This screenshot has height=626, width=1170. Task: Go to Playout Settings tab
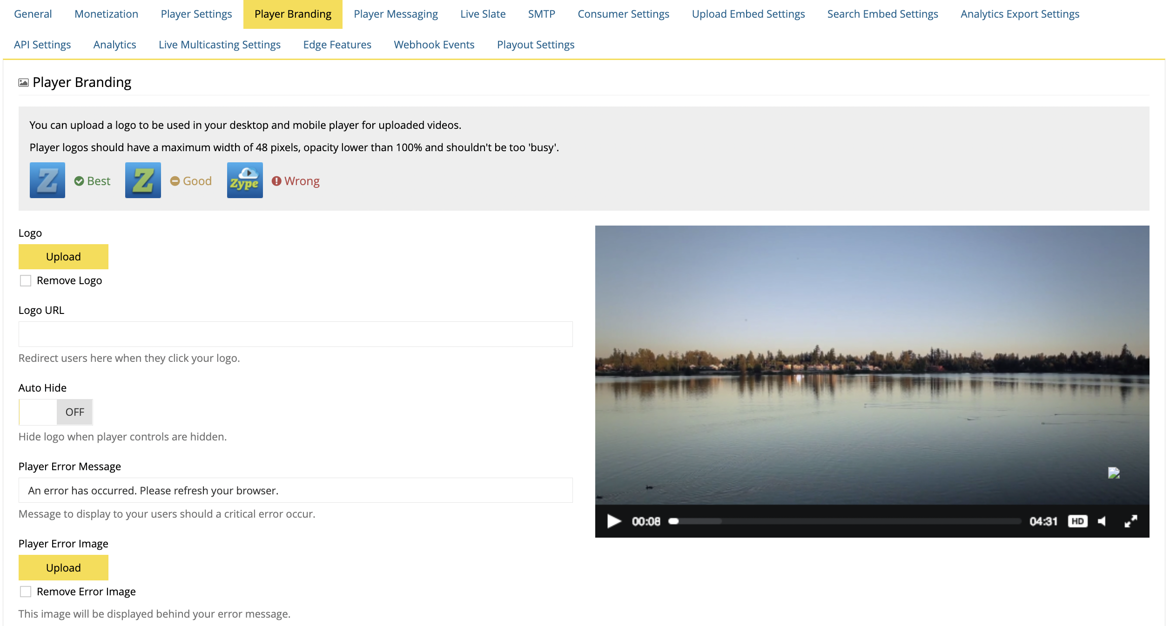[536, 45]
